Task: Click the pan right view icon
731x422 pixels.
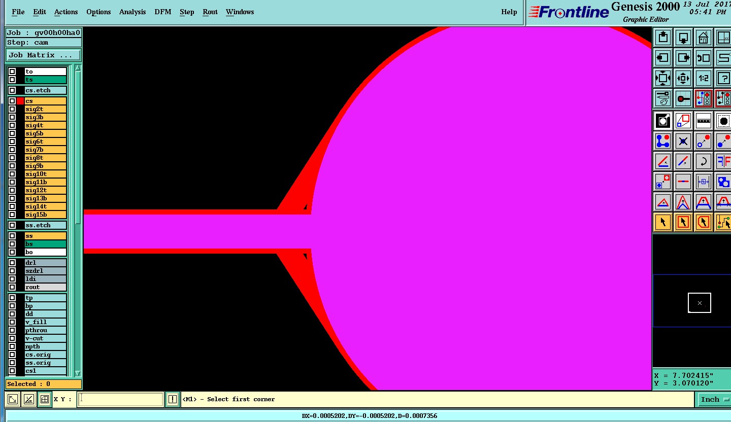Action: pyautogui.click(x=683, y=58)
